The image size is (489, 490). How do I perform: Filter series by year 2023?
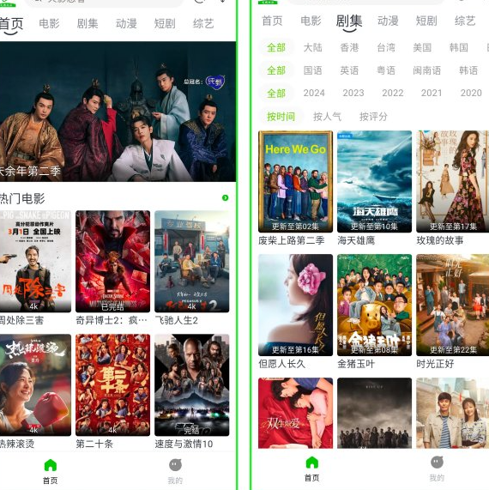click(353, 93)
